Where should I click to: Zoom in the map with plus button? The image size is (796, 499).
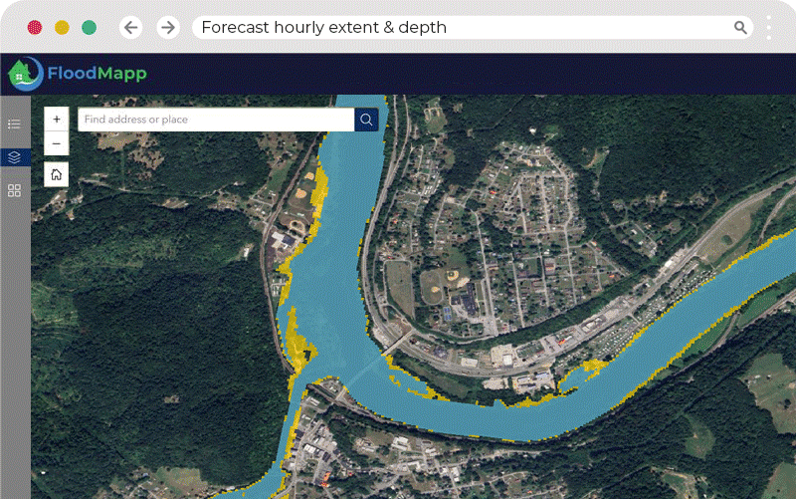coord(57,120)
